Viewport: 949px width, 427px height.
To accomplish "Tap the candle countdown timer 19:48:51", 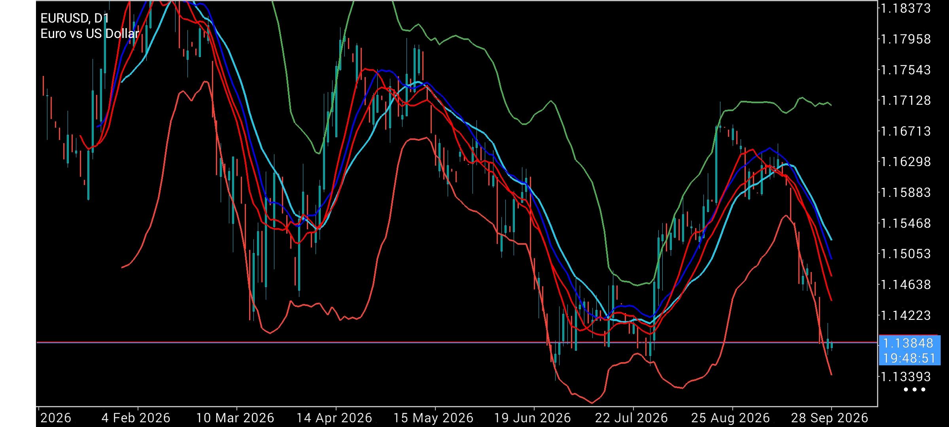I will [909, 358].
